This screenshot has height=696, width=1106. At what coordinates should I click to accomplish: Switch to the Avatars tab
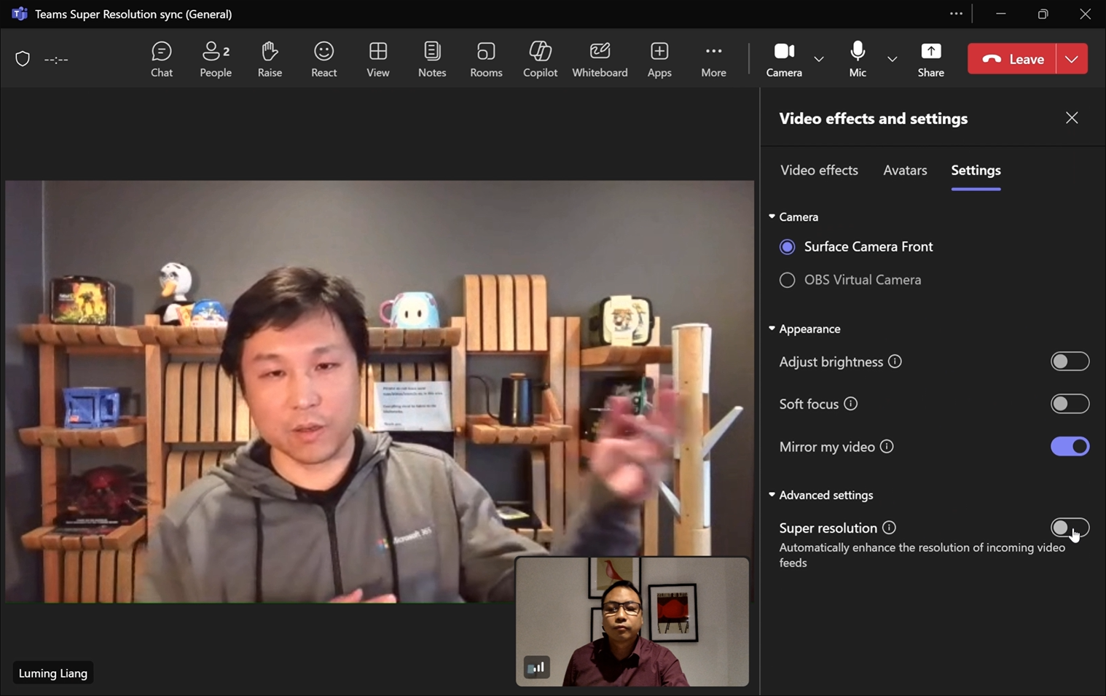point(905,171)
